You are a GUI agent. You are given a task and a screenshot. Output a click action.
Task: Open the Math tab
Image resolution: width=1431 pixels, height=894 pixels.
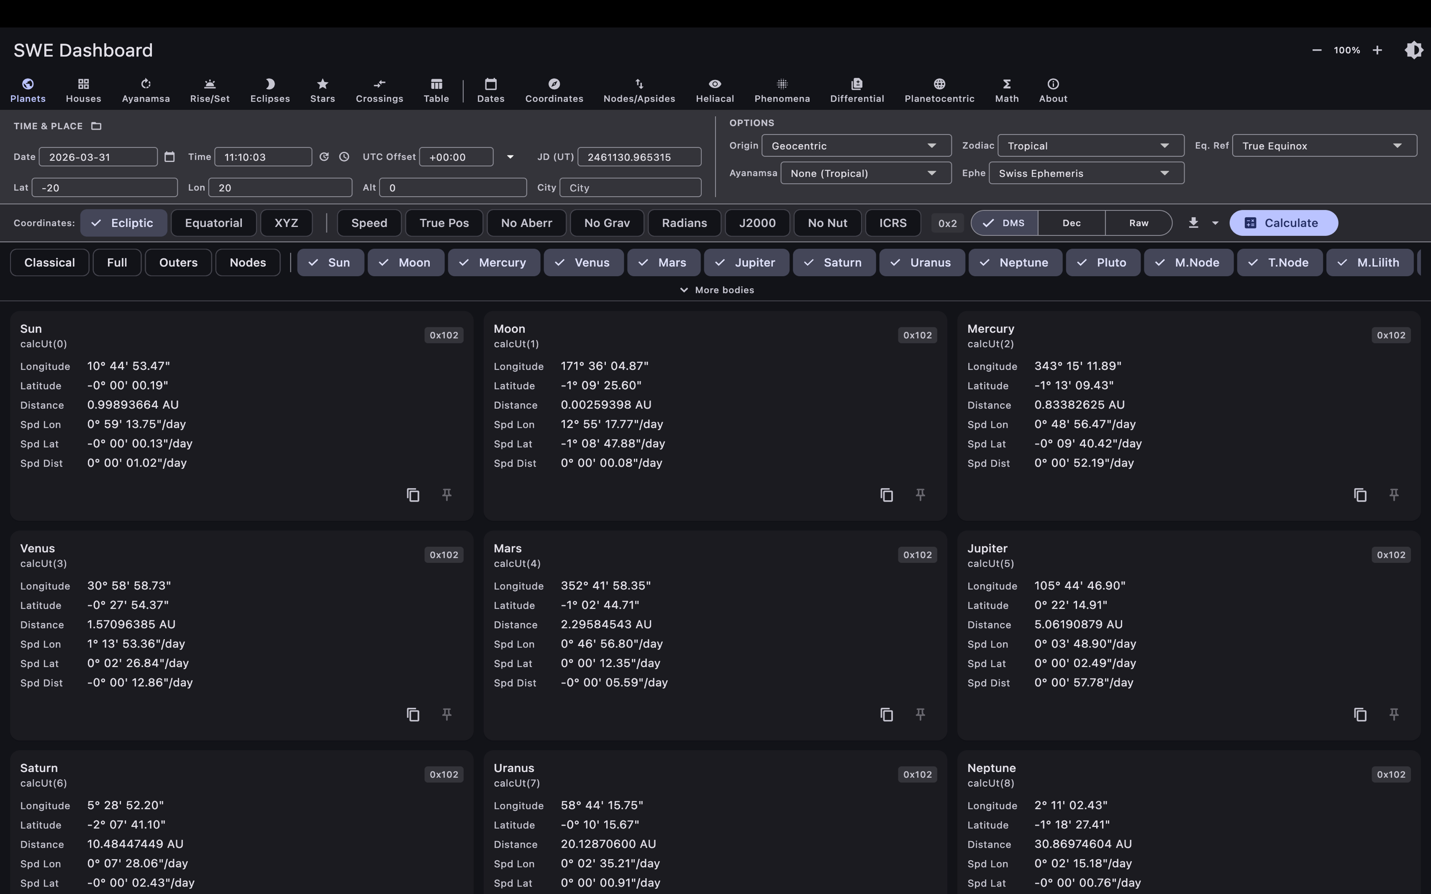1007,90
